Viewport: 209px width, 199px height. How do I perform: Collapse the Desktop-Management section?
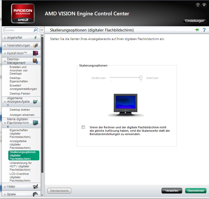tap(5, 61)
